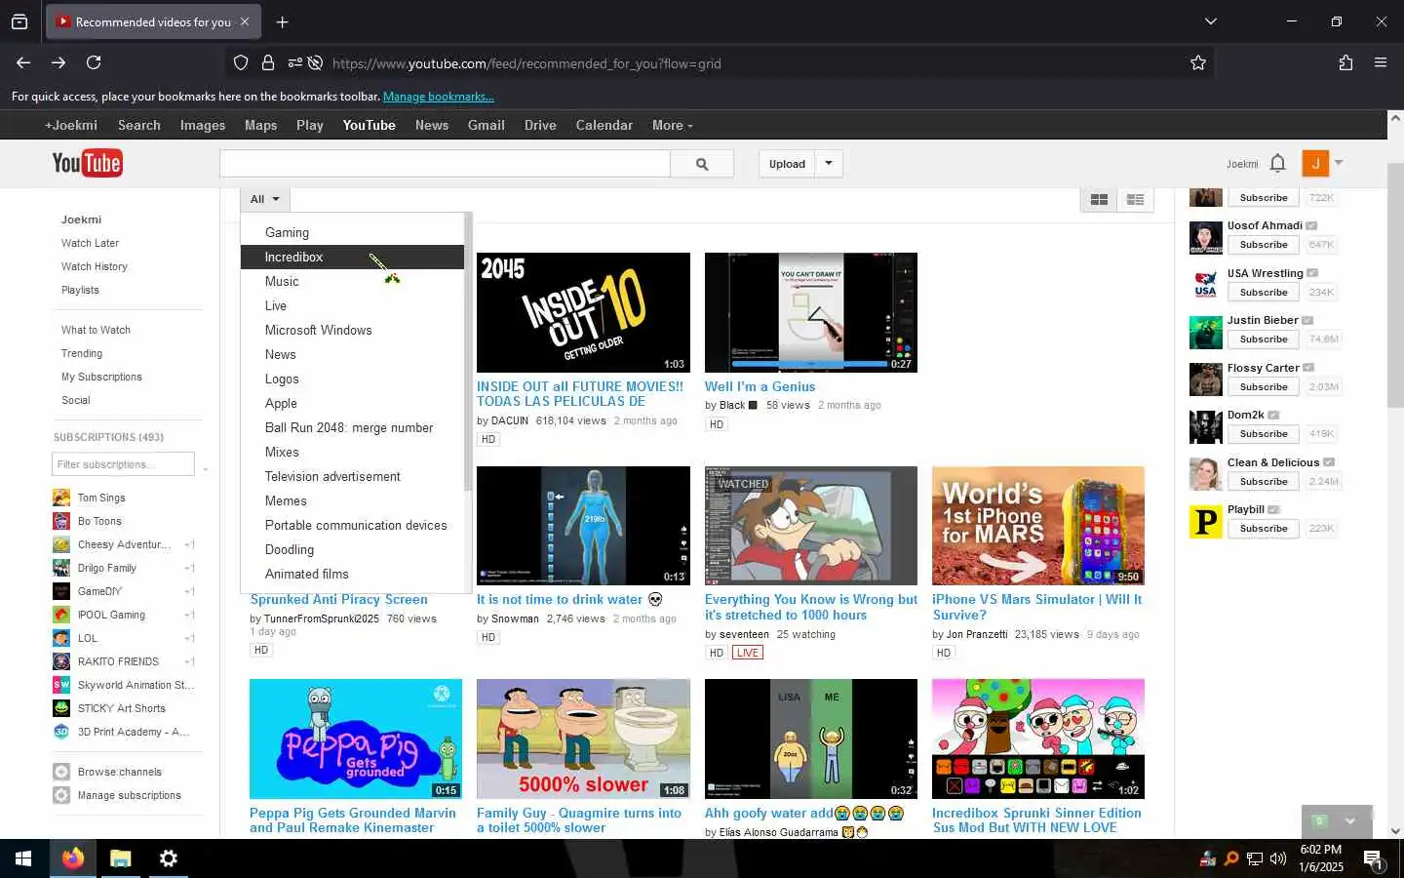
Task: Choose Microsoft Windows filter
Action: point(352,330)
